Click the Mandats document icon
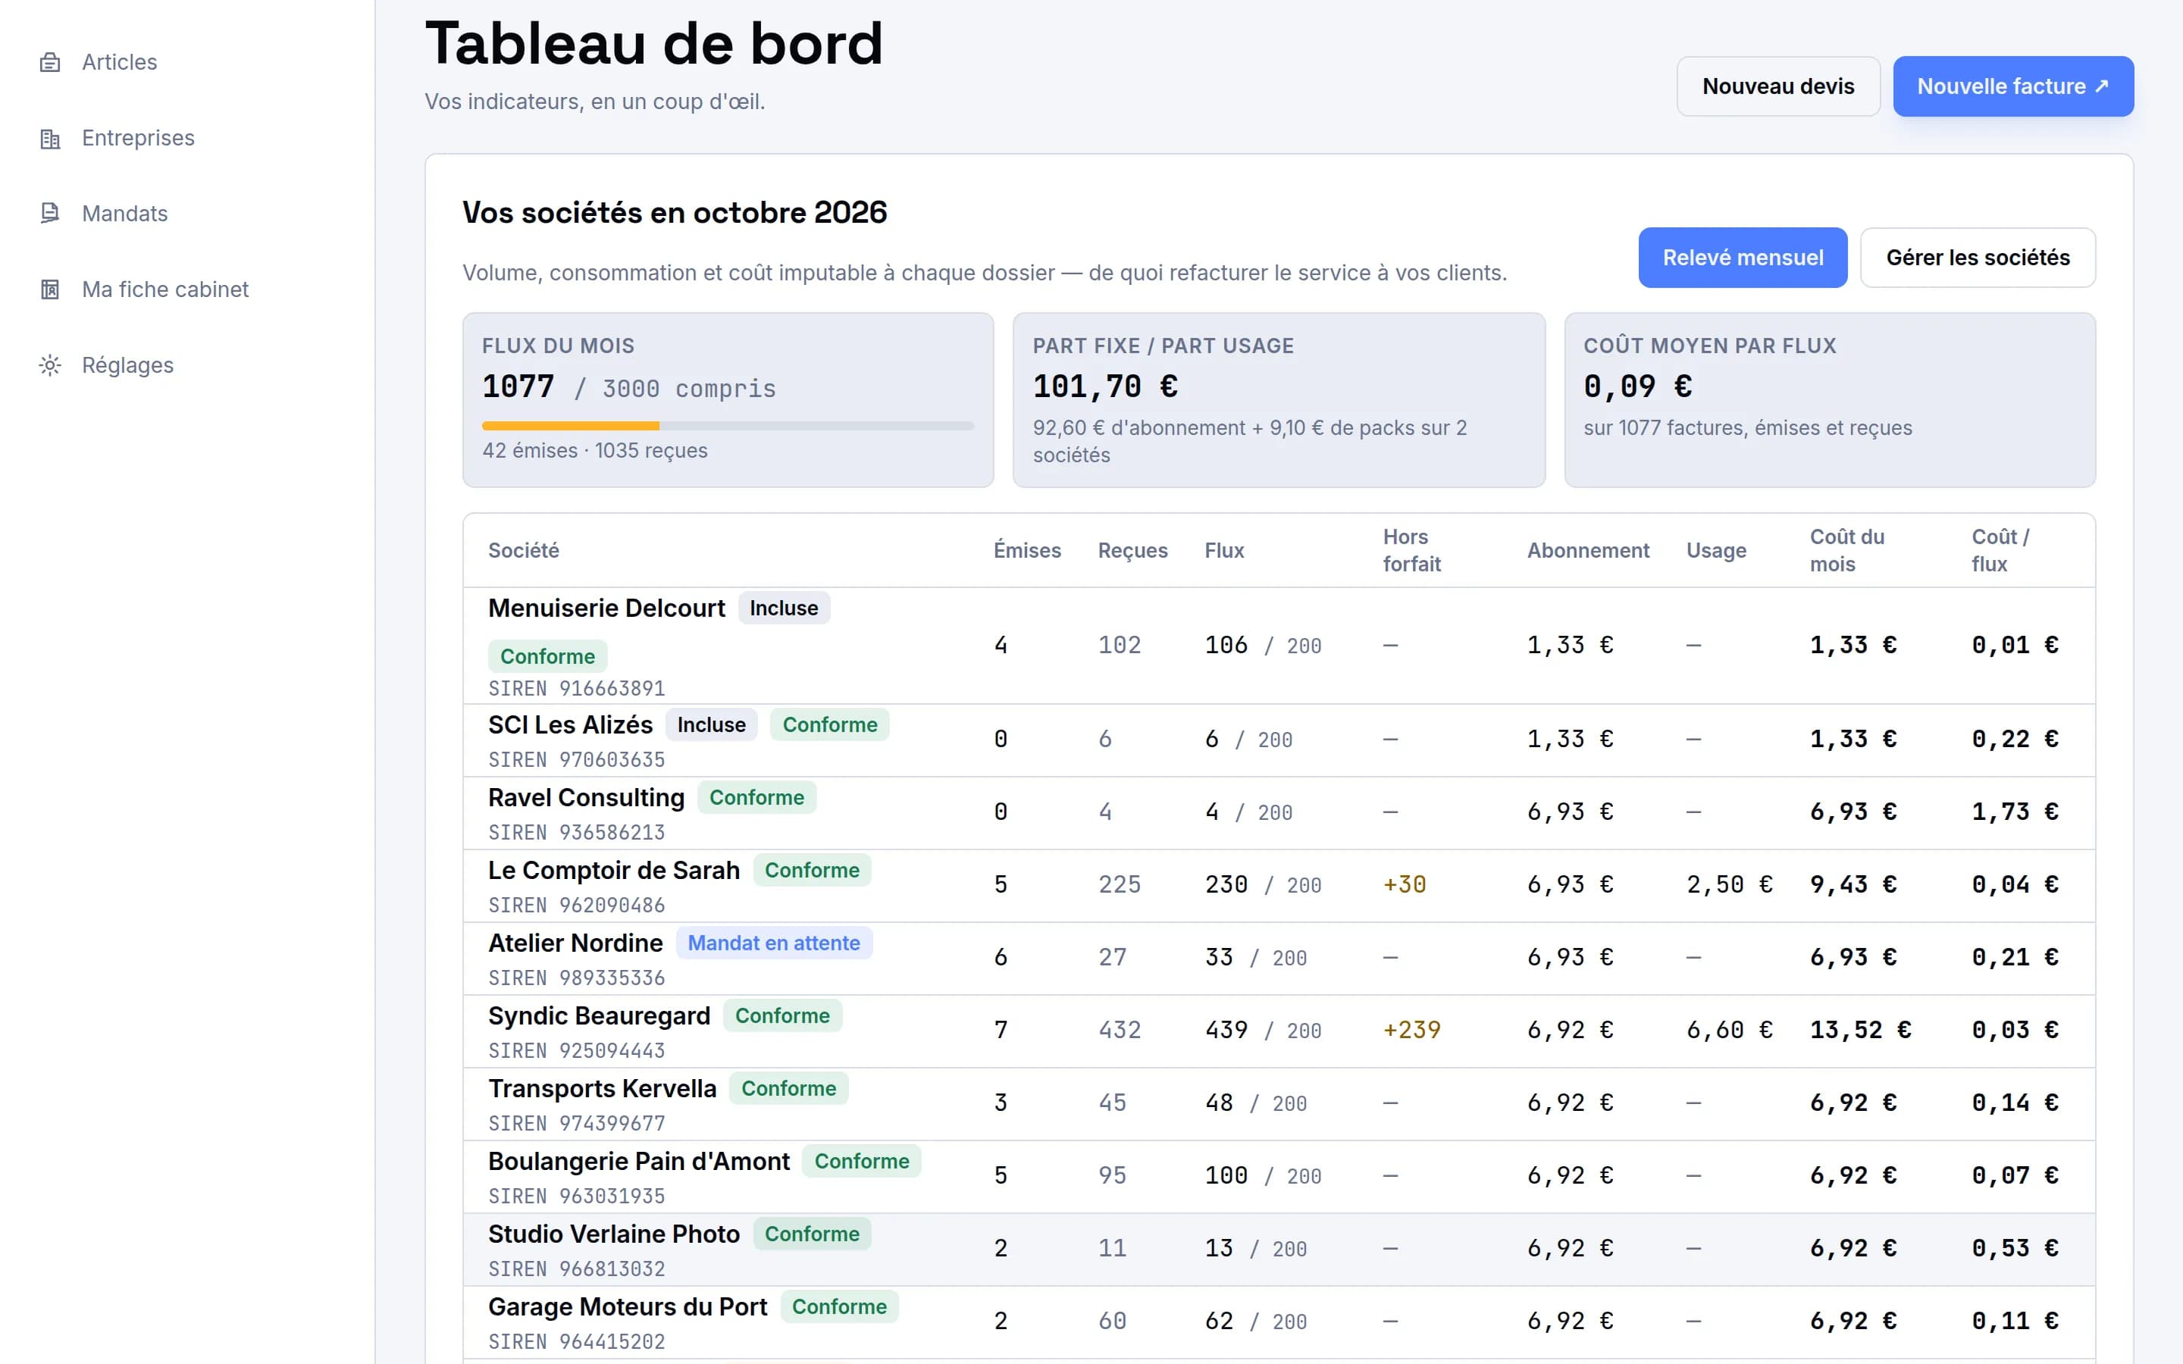 tap(51, 214)
